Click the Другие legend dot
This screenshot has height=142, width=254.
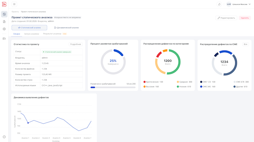tap(234, 87)
